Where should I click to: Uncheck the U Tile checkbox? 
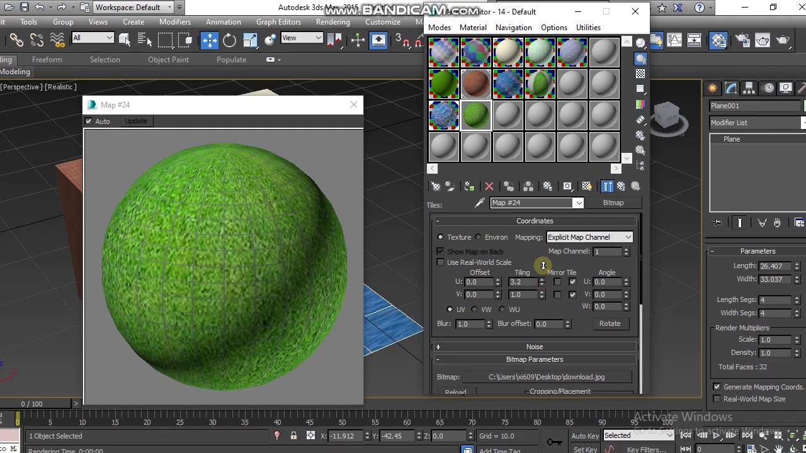[x=572, y=282]
